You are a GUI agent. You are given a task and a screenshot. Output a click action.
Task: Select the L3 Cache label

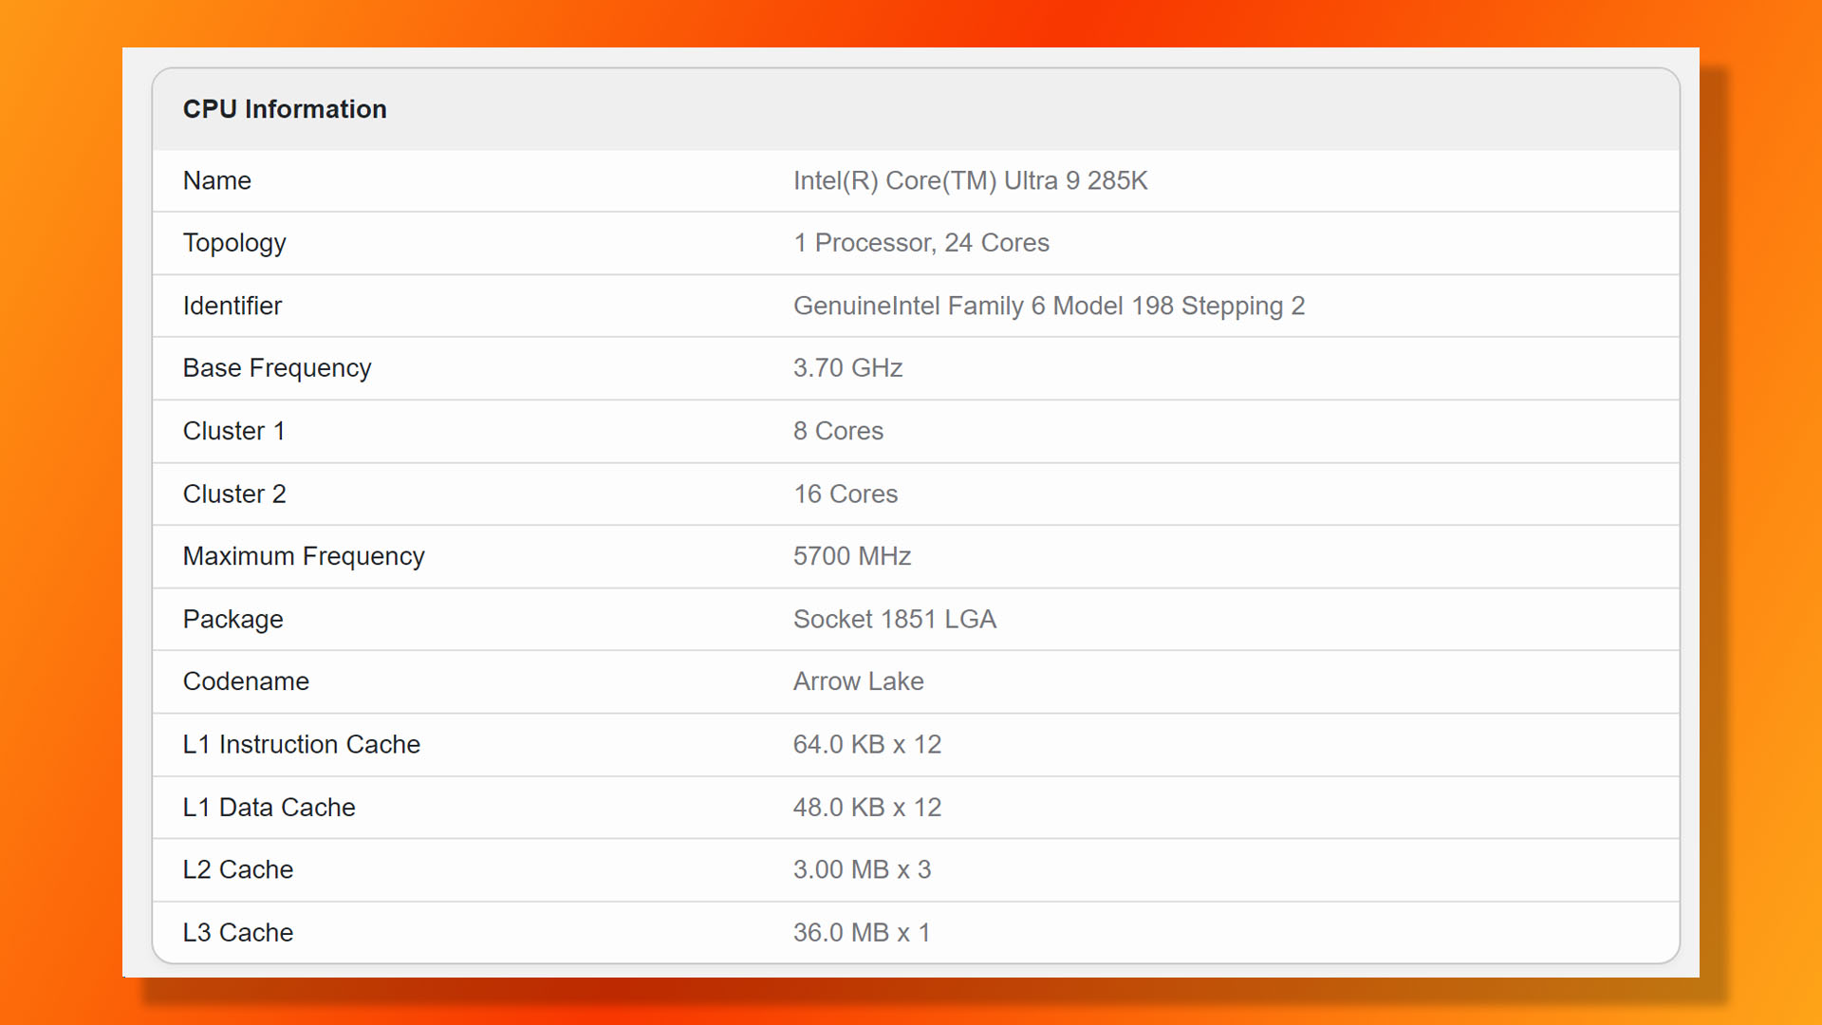(238, 932)
